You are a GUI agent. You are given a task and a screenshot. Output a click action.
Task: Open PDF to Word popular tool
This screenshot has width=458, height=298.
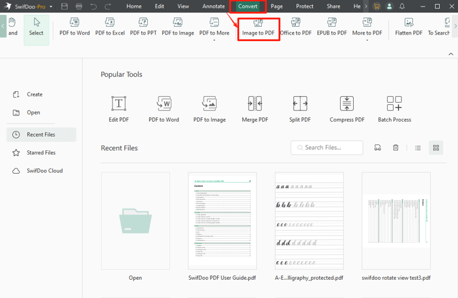[164, 109]
